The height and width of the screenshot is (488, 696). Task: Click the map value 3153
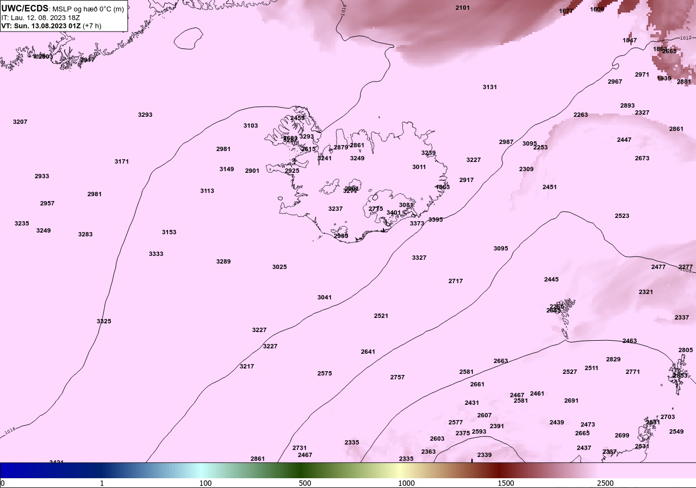(169, 232)
